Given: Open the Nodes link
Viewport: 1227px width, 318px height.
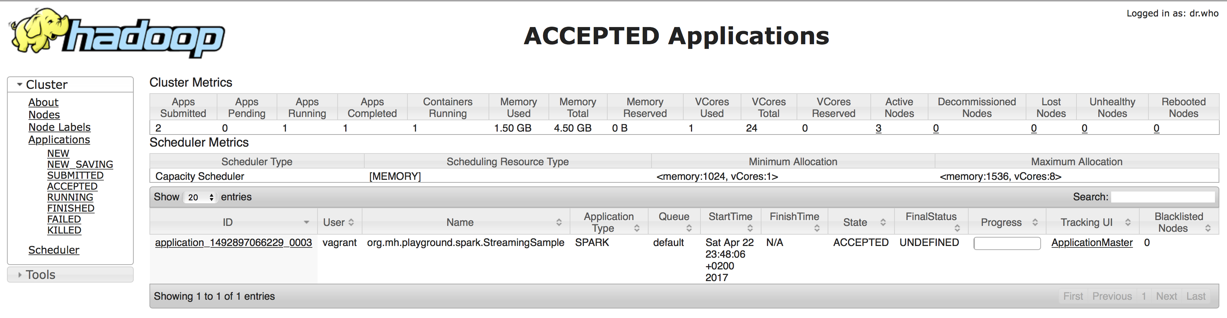Looking at the screenshot, I should 44,115.
